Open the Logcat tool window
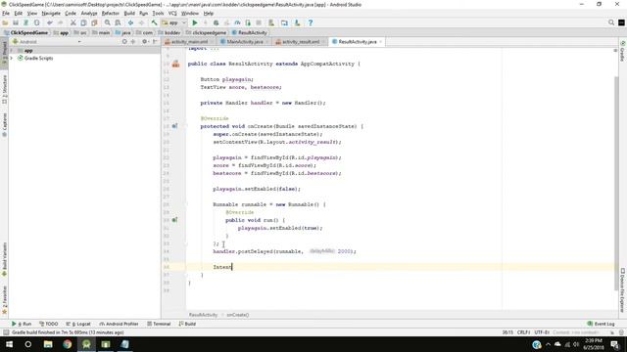This screenshot has width=627, height=352. pyautogui.click(x=78, y=324)
